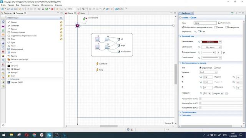Open the Уровни control at canvas bottom

click(169, 123)
